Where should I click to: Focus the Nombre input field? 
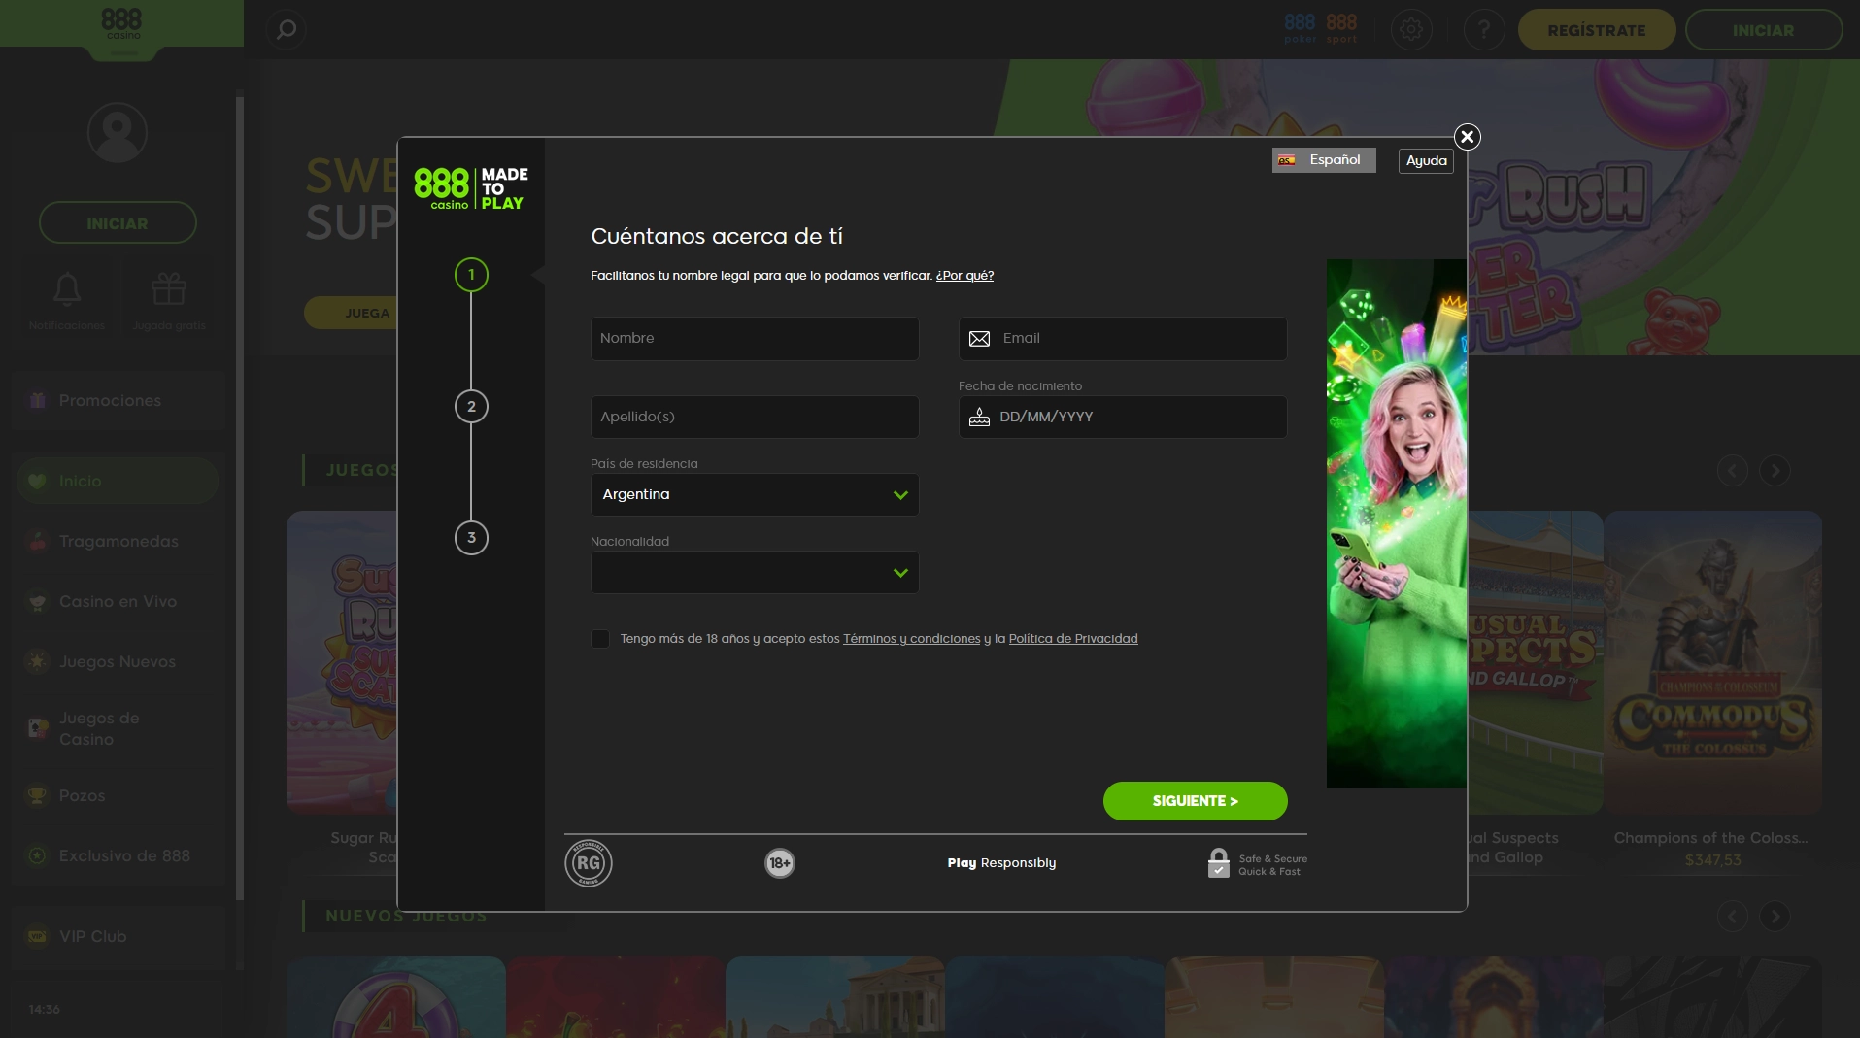coord(755,339)
